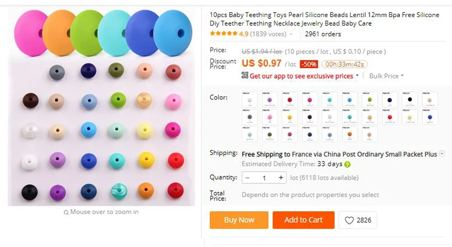452x247 pixels.
Task: Select the yellow bead color in second row
Action: [x=290, y=117]
